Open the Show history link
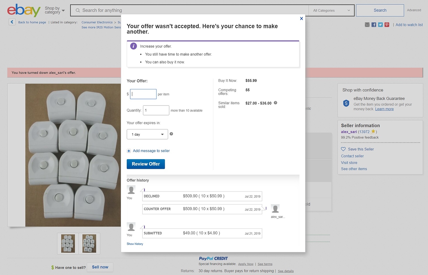Viewport: 428px width, 275px height. (x=135, y=244)
